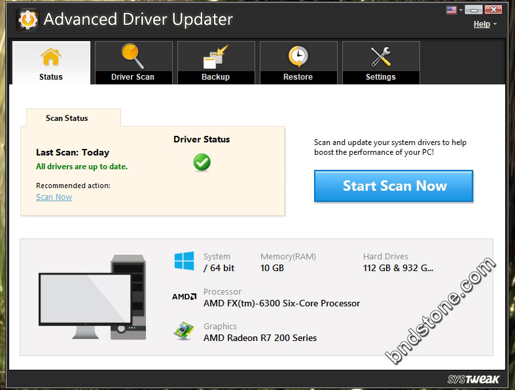Open the Help dropdown menu

pyautogui.click(x=485, y=24)
